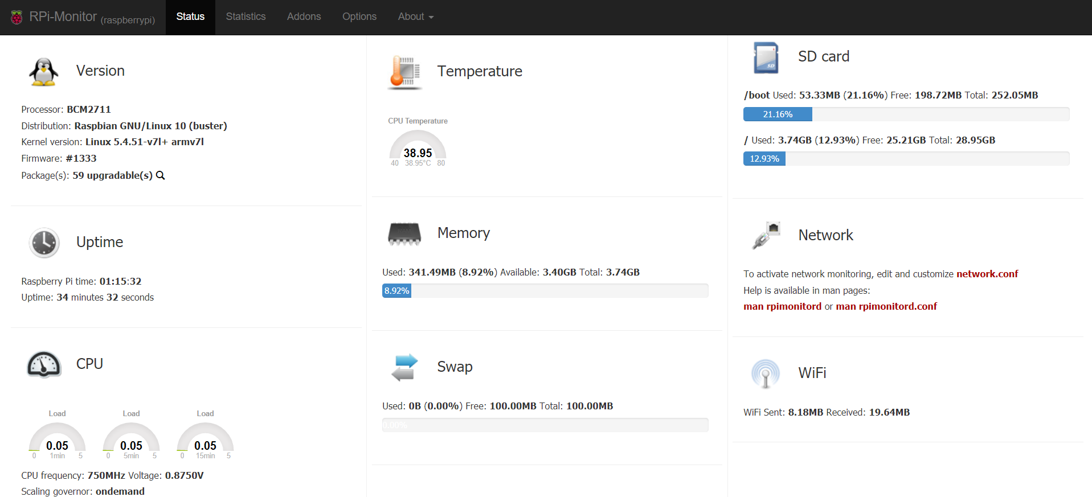Click the Version section heading
The height and width of the screenshot is (497, 1092).
point(100,71)
